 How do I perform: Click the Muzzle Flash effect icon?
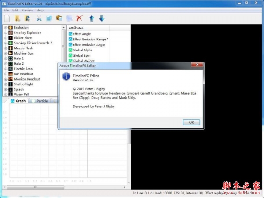click(11, 48)
